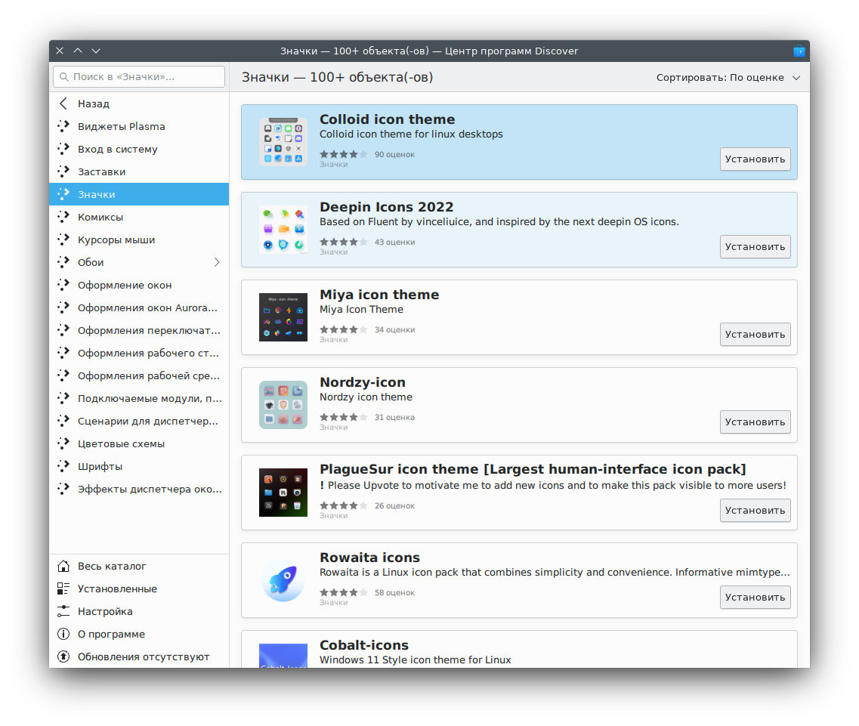
Task: Expand the Обои submenu chevron
Action: tap(217, 262)
